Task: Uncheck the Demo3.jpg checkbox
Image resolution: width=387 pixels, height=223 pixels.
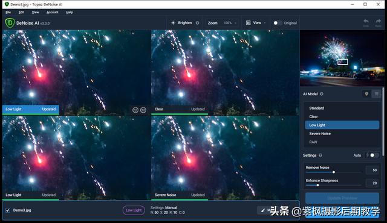Action: [x=8, y=210]
